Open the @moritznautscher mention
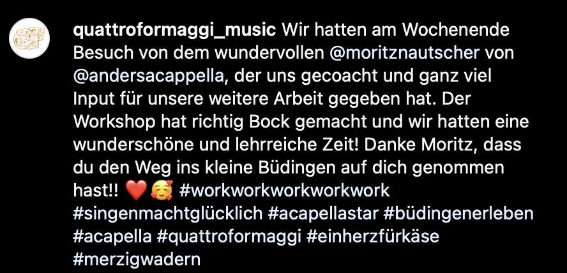 coord(405,53)
